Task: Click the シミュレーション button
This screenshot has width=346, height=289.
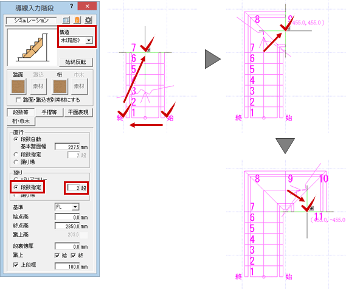Action: 31,21
